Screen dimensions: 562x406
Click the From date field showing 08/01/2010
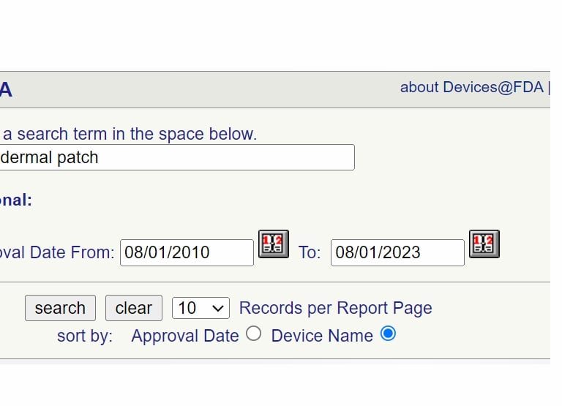[x=187, y=252]
